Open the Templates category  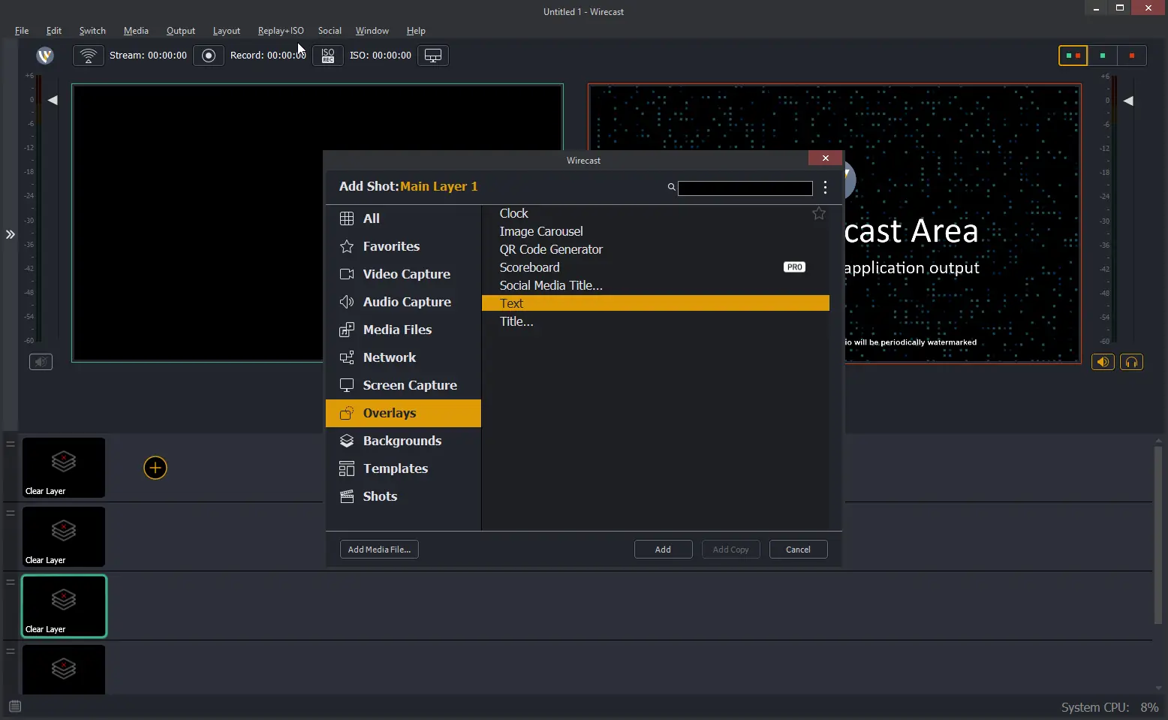pos(404,468)
